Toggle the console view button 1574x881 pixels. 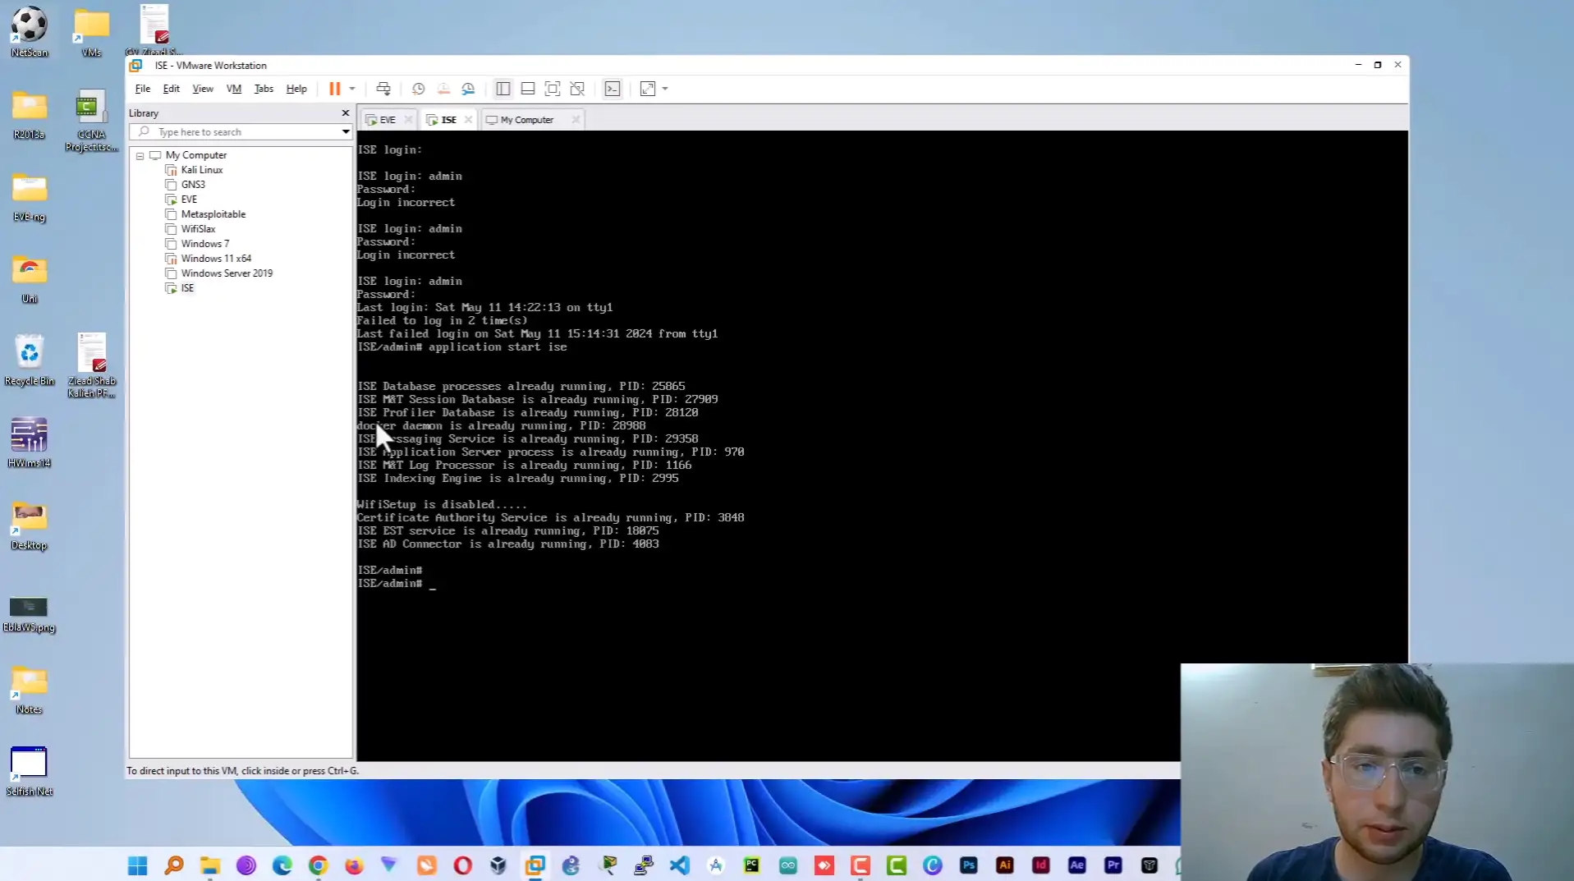(613, 89)
